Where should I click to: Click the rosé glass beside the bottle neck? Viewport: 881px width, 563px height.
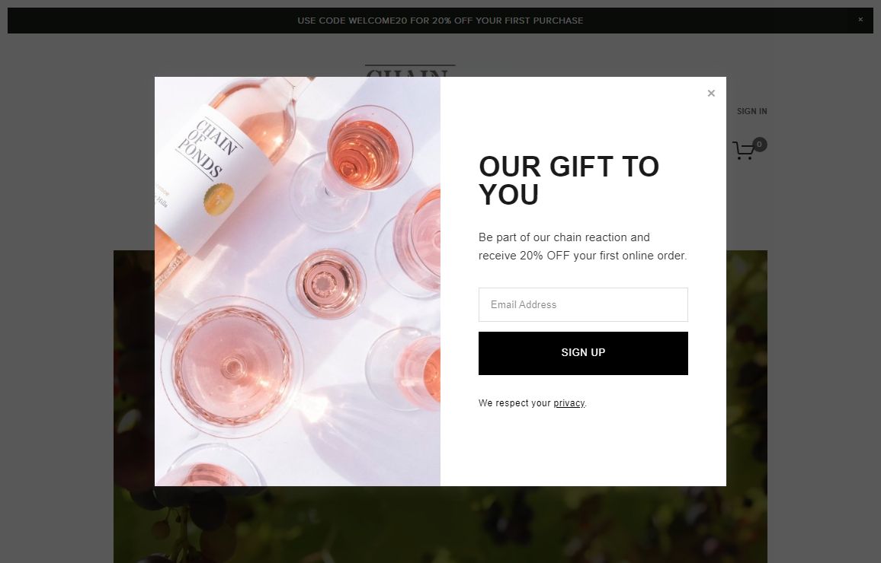pos(363,148)
